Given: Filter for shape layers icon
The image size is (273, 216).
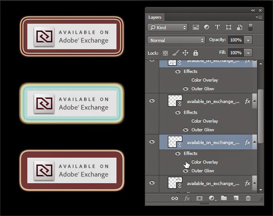Looking at the screenshot, I should 228,27.
